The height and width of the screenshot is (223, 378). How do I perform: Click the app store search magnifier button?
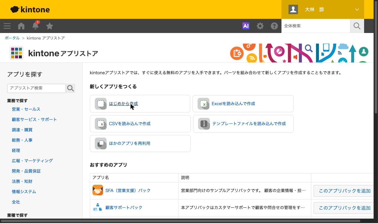tap(71, 88)
